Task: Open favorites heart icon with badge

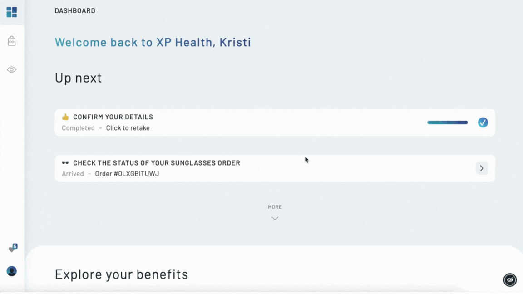Action: tap(13, 249)
